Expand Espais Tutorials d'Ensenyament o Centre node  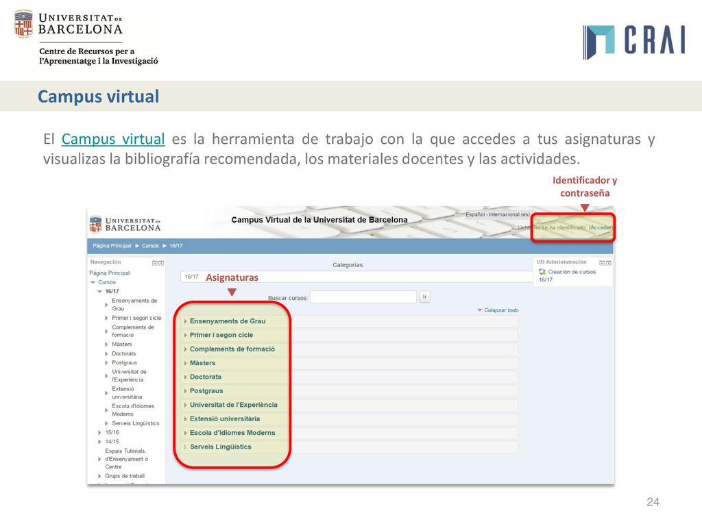[x=99, y=459]
